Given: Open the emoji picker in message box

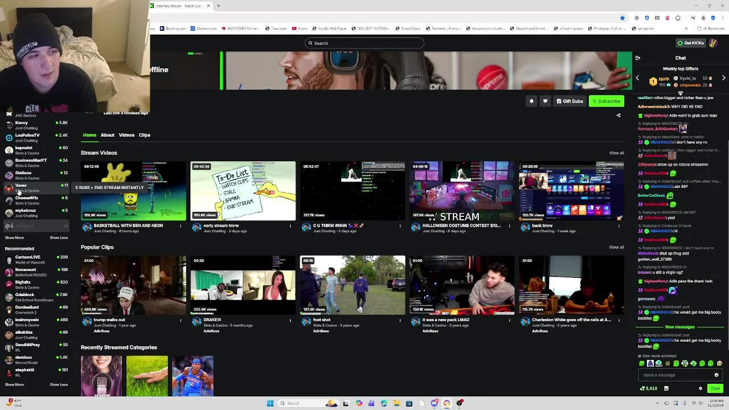Looking at the screenshot, I should point(716,375).
